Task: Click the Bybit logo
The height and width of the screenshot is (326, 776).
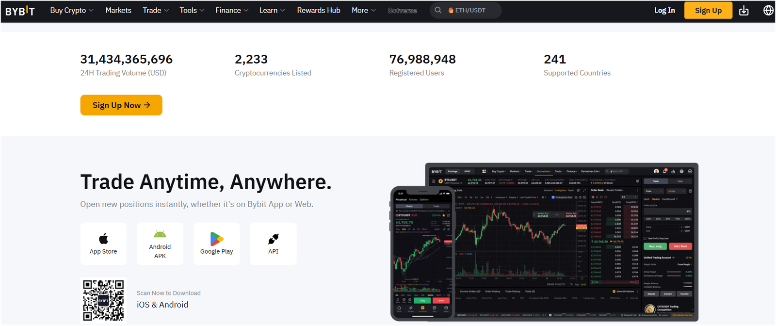Action: 20,11
